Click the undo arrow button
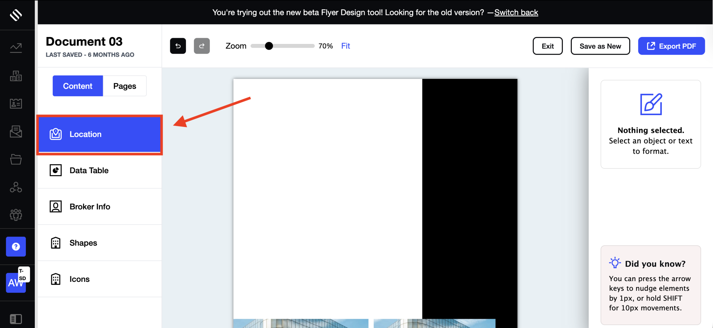 [178, 46]
